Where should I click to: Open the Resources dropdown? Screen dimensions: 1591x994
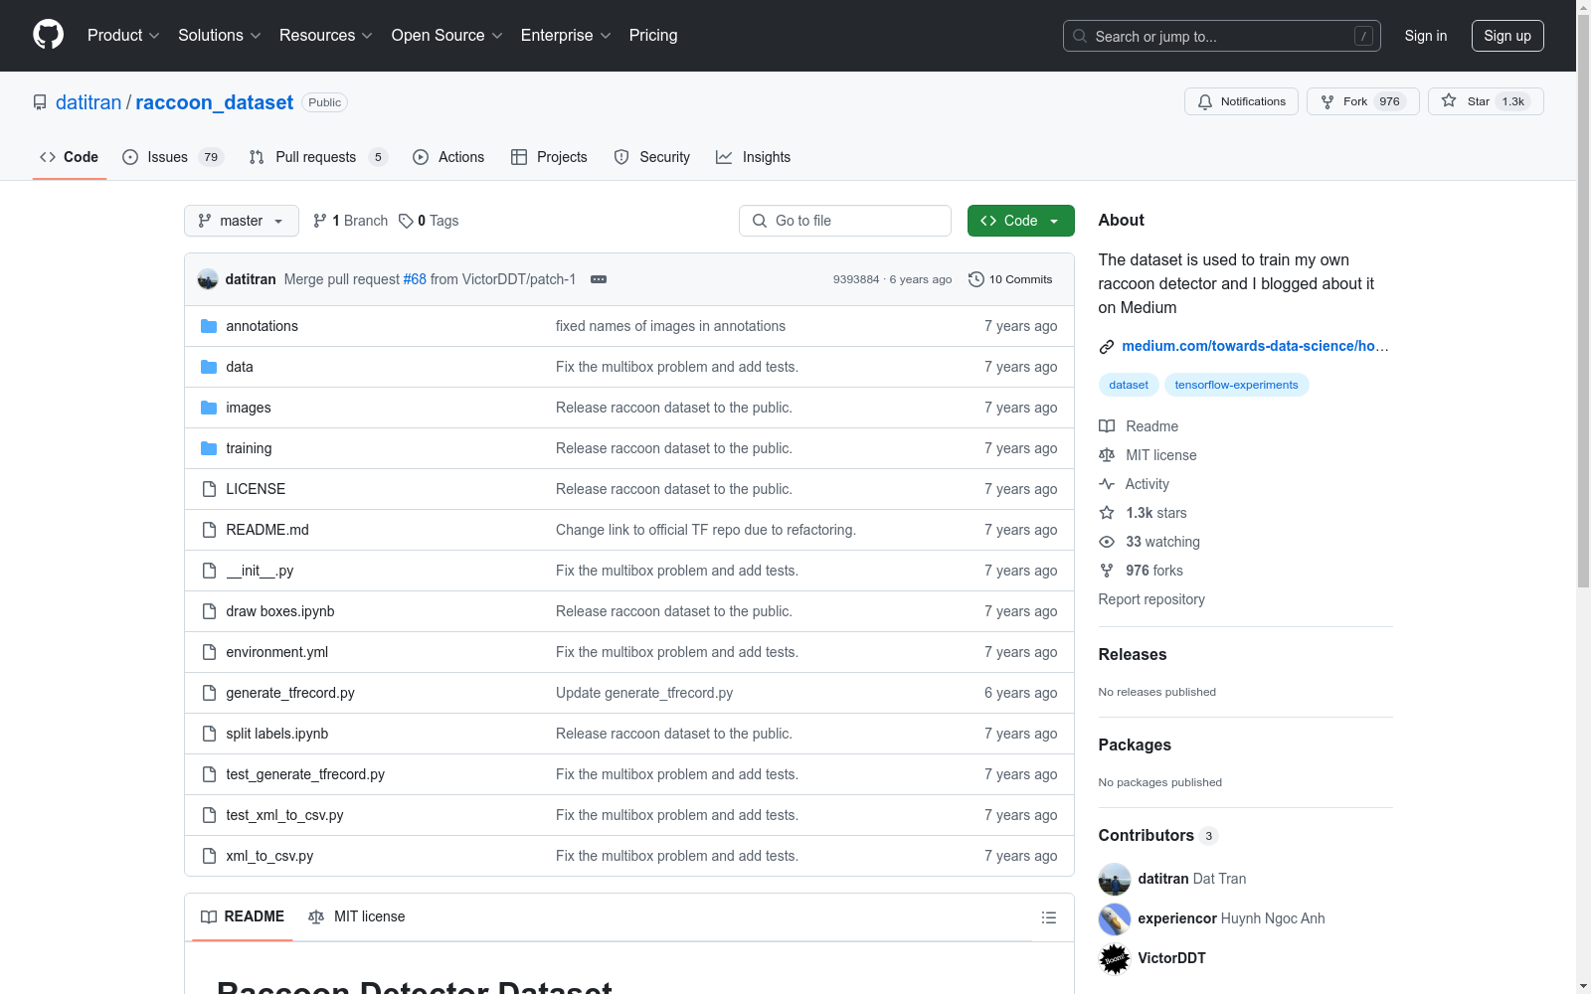coord(326,36)
